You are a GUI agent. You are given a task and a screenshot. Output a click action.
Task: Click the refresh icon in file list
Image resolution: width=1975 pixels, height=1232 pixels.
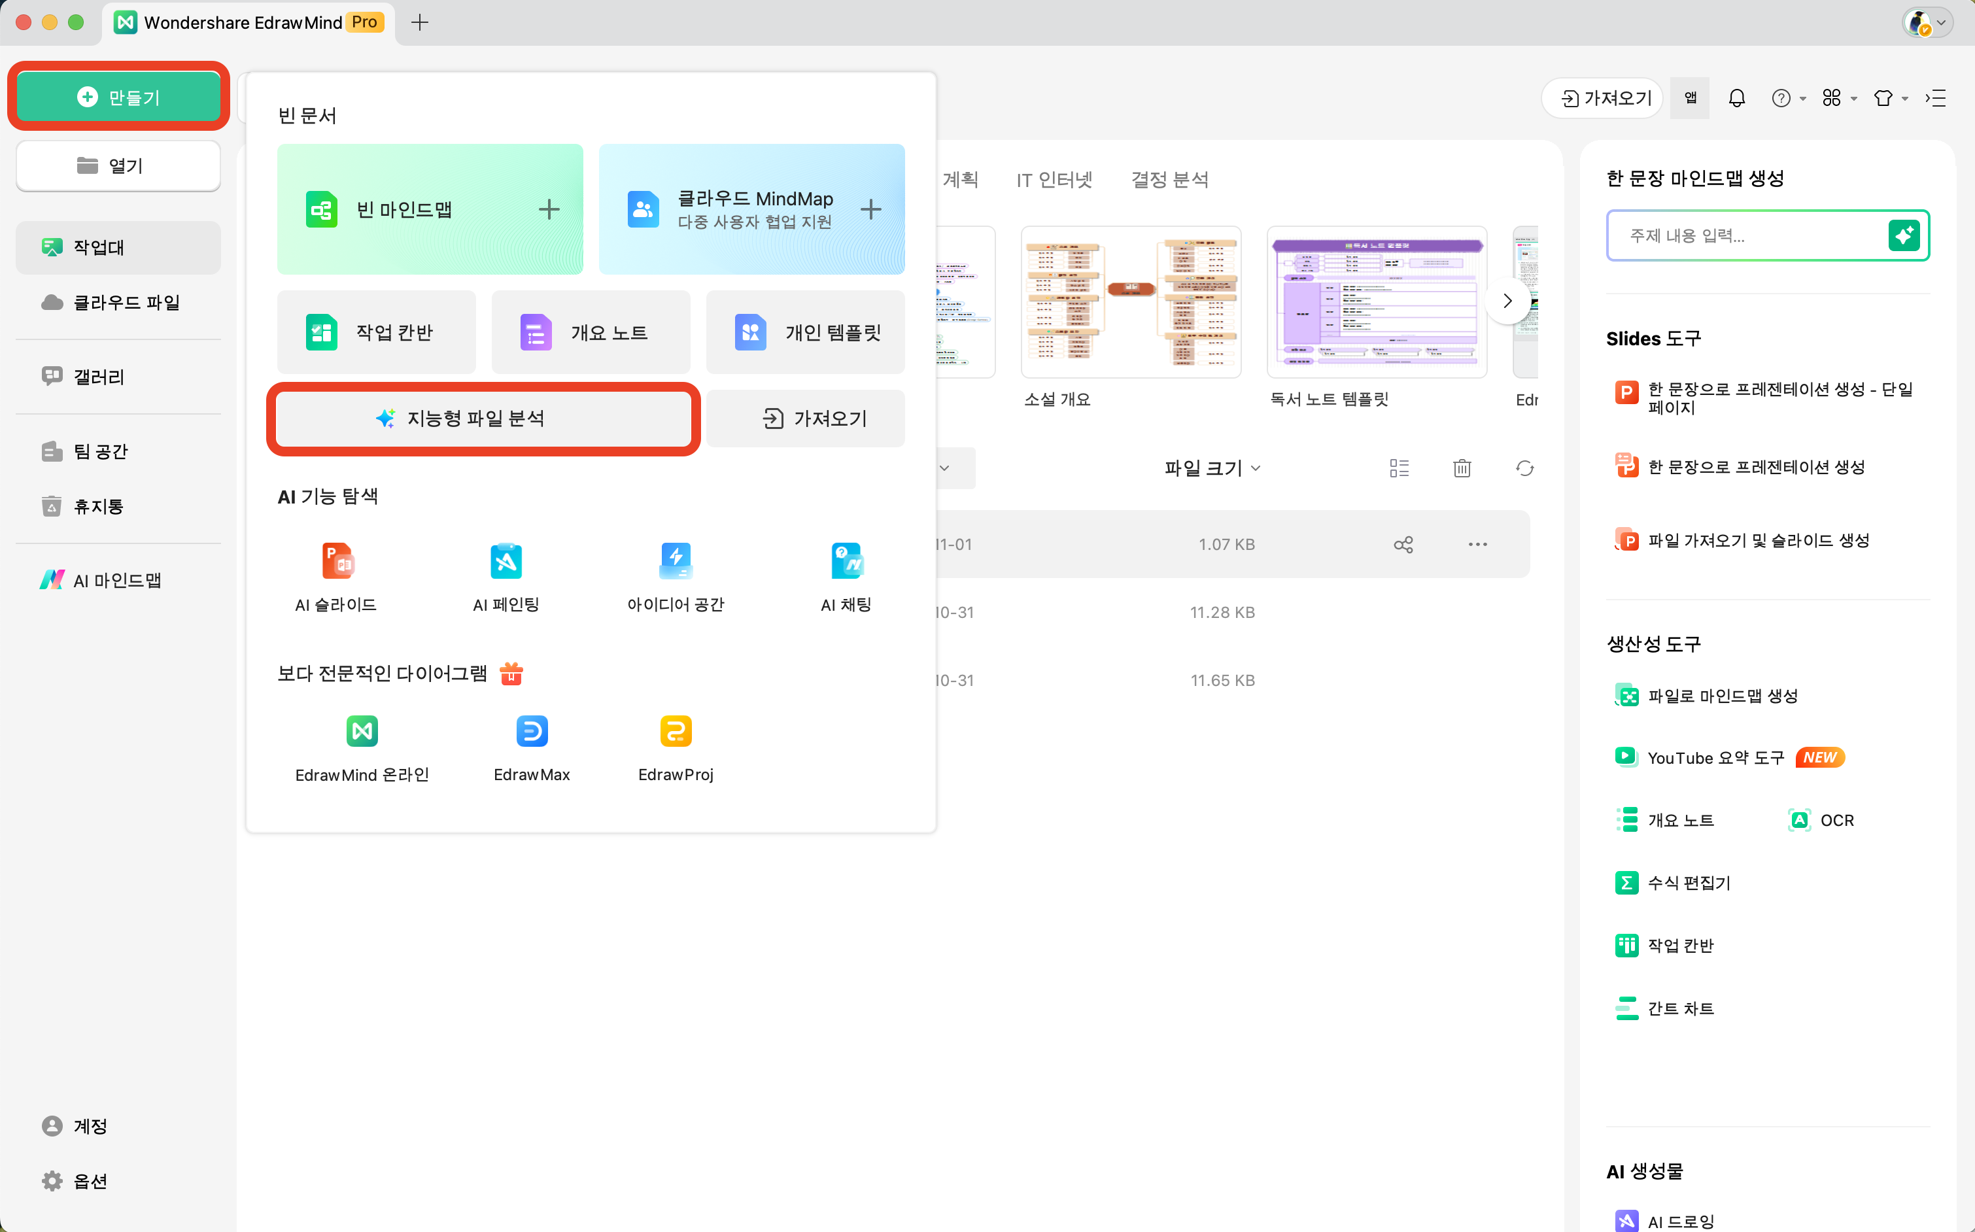tap(1524, 468)
